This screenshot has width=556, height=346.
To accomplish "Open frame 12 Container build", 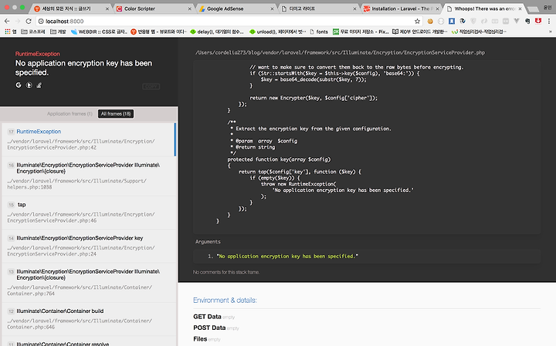I will click(87, 319).
